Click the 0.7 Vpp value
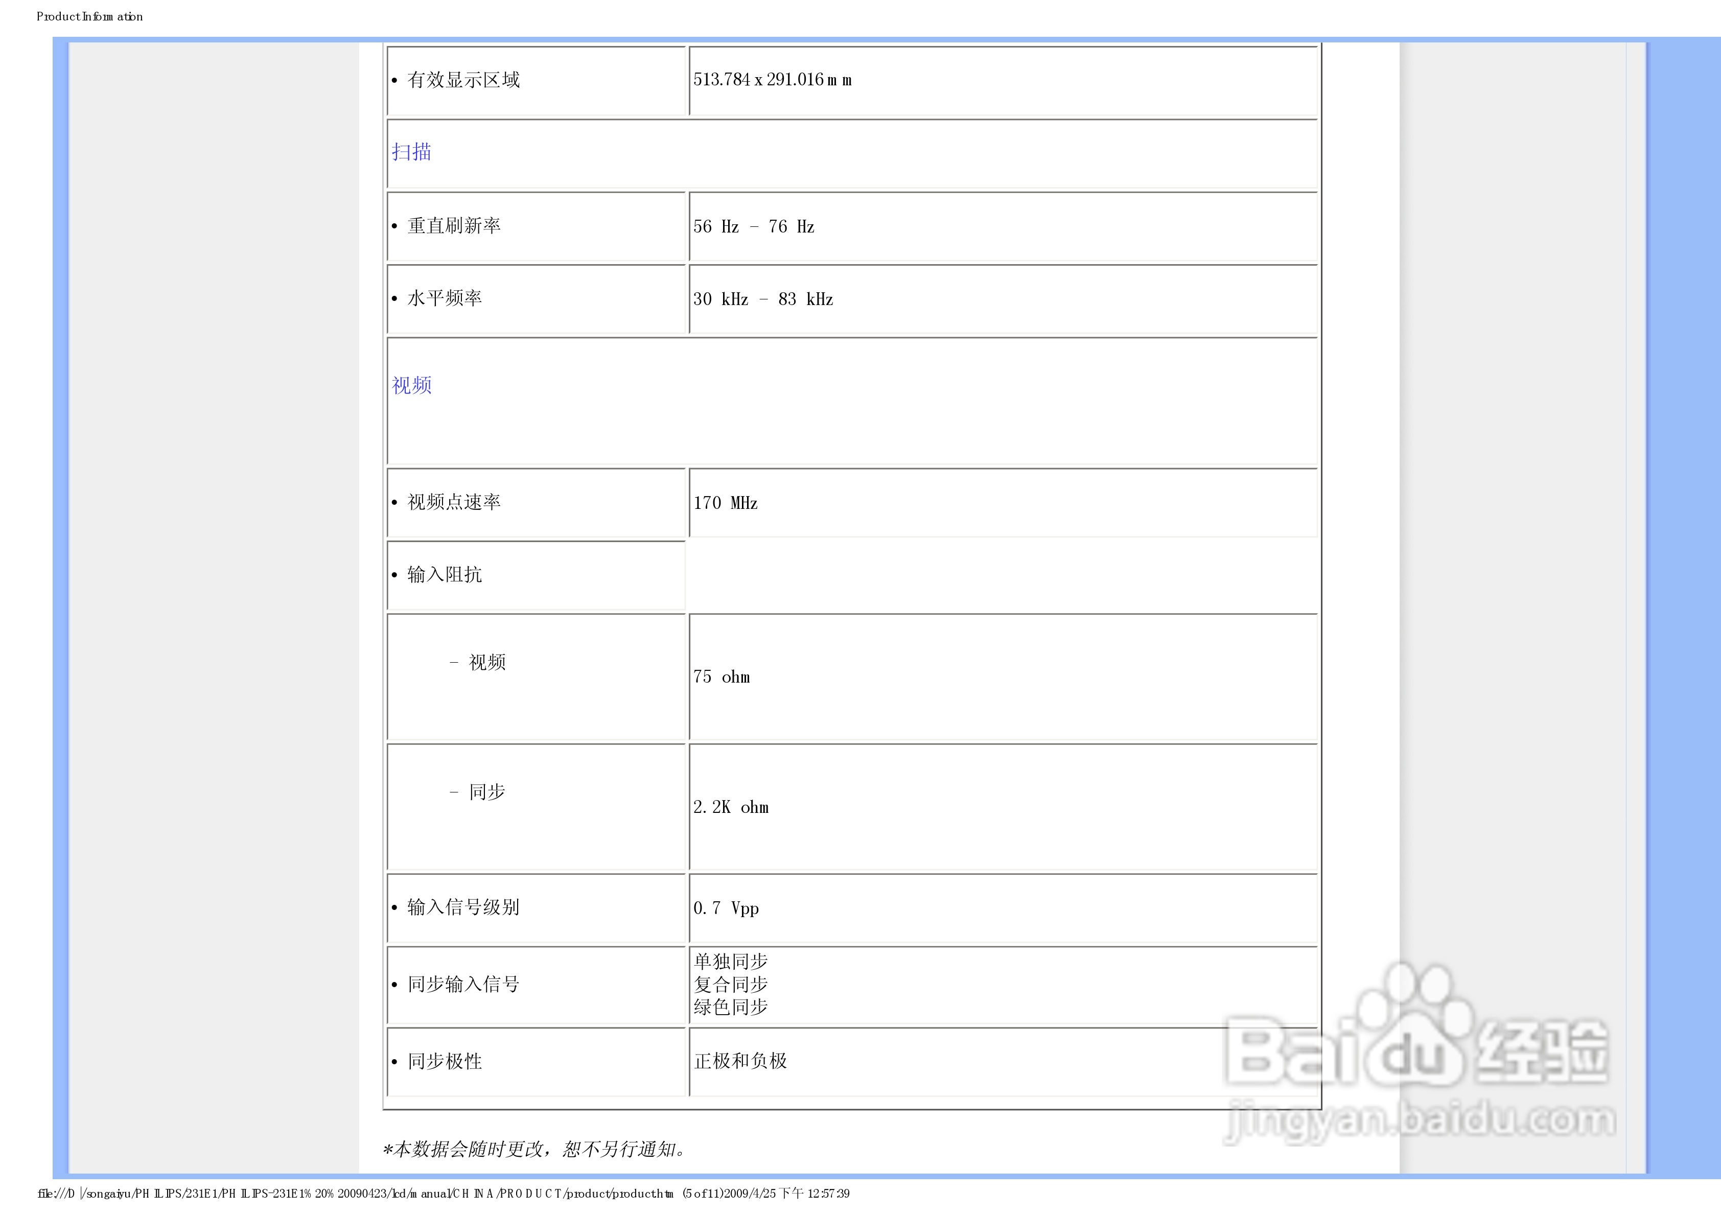The image size is (1721, 1216). 726,908
